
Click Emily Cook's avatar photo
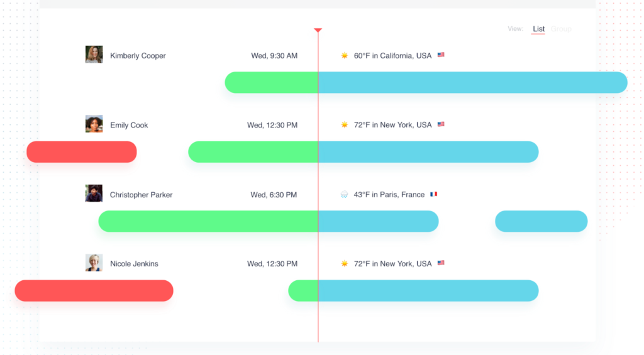94,124
